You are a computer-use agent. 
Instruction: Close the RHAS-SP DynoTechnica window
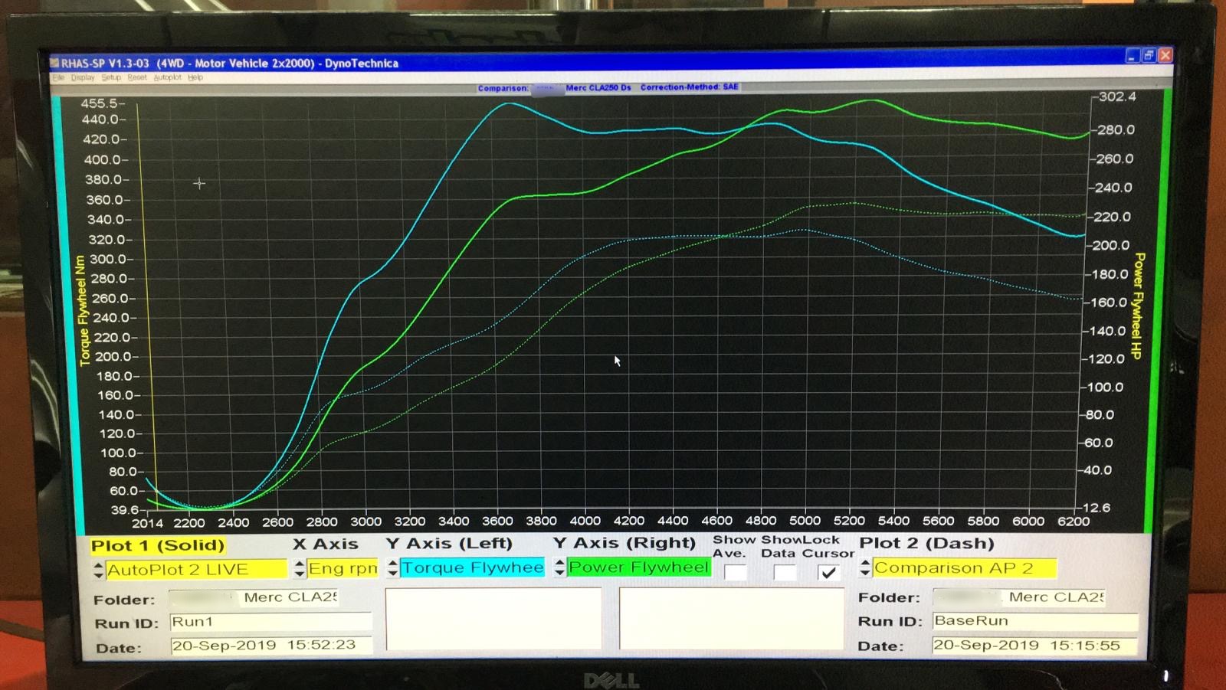1165,55
